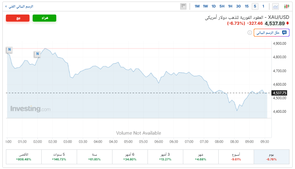Select the day performance tab
The image size is (295, 169).
(x=271, y=157)
